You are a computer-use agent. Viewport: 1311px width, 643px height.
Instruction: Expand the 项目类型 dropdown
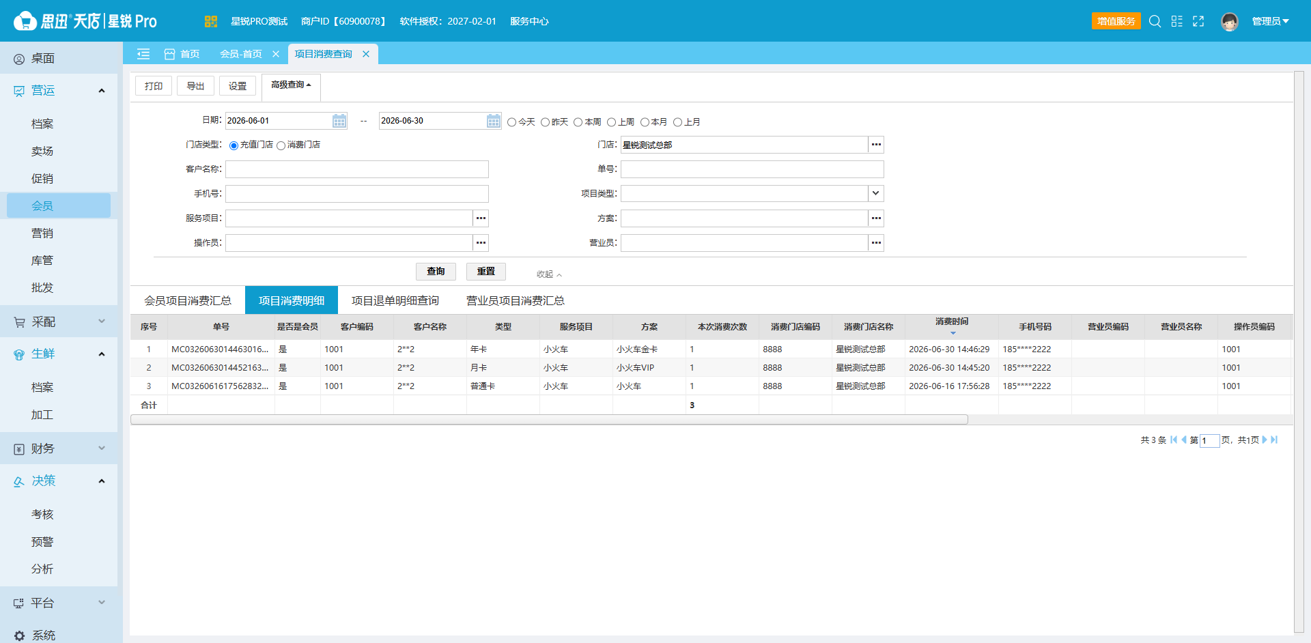(x=876, y=194)
